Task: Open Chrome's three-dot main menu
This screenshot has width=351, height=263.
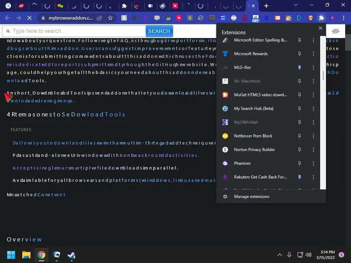Action: tap(343, 18)
